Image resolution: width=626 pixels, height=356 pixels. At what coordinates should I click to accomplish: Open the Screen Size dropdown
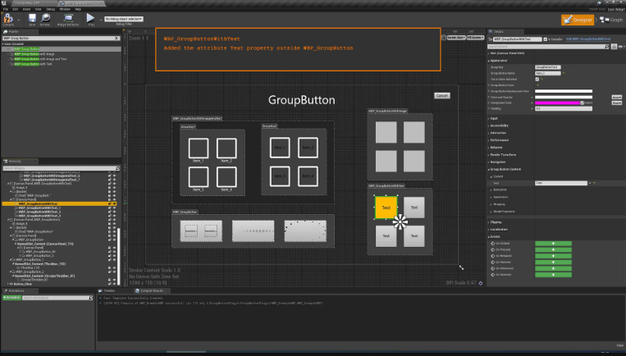(x=456, y=38)
